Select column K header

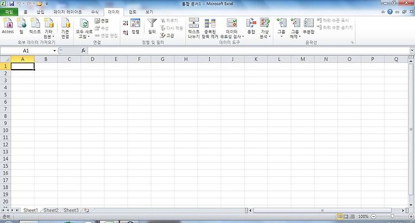point(256,59)
